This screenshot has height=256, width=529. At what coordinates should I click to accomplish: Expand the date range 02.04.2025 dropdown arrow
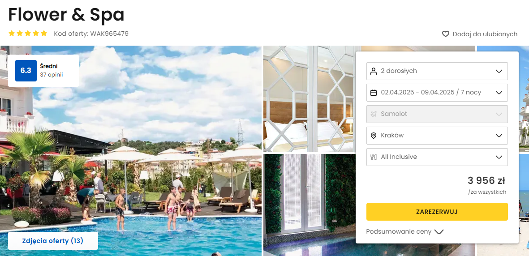tap(499, 92)
